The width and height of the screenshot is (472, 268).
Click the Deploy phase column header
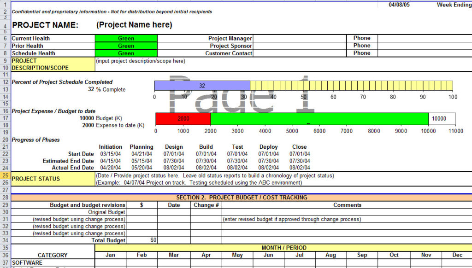268,147
